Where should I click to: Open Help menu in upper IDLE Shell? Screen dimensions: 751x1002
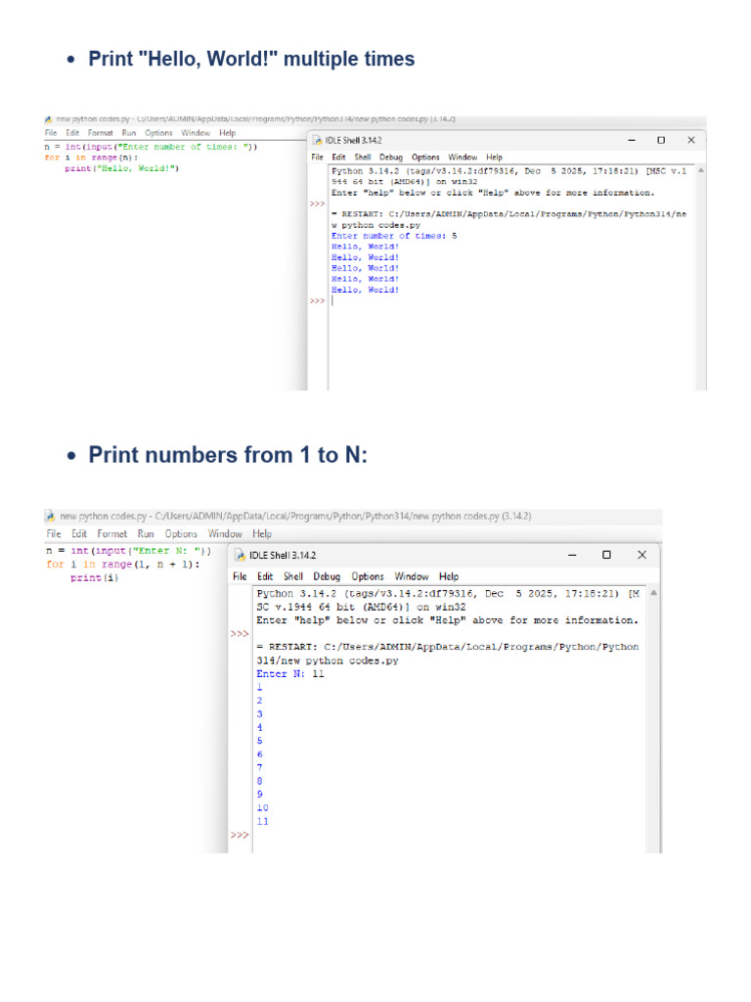494,158
